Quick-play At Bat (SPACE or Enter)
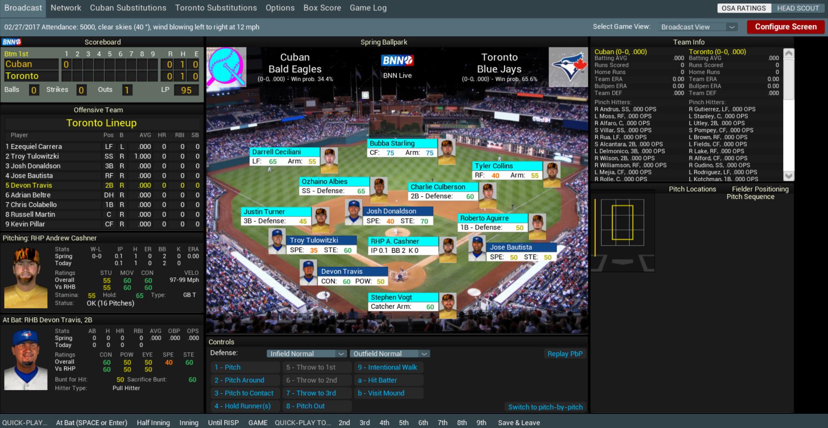The height and width of the screenshot is (428, 828). click(91, 423)
